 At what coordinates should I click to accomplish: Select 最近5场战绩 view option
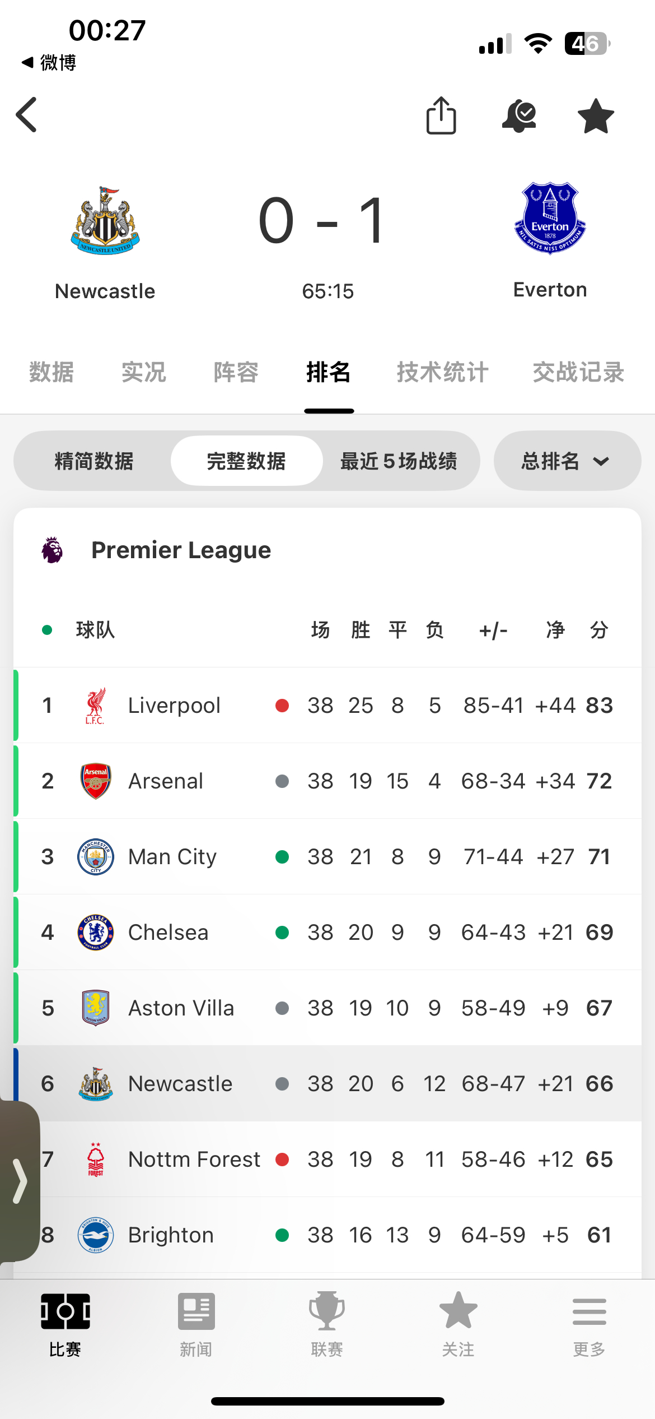[399, 461]
